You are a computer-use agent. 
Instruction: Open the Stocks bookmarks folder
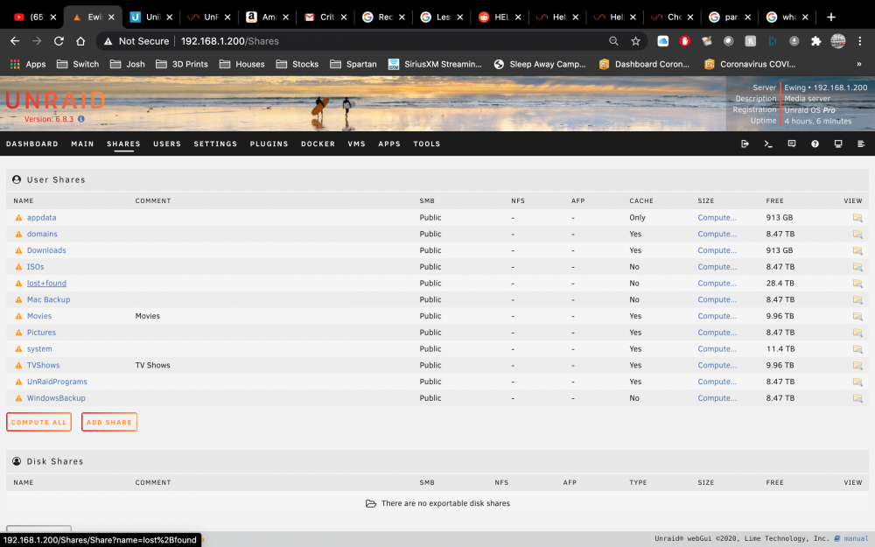(x=297, y=64)
